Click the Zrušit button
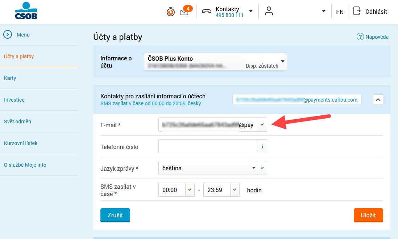This screenshot has width=398, height=239. pos(115,215)
